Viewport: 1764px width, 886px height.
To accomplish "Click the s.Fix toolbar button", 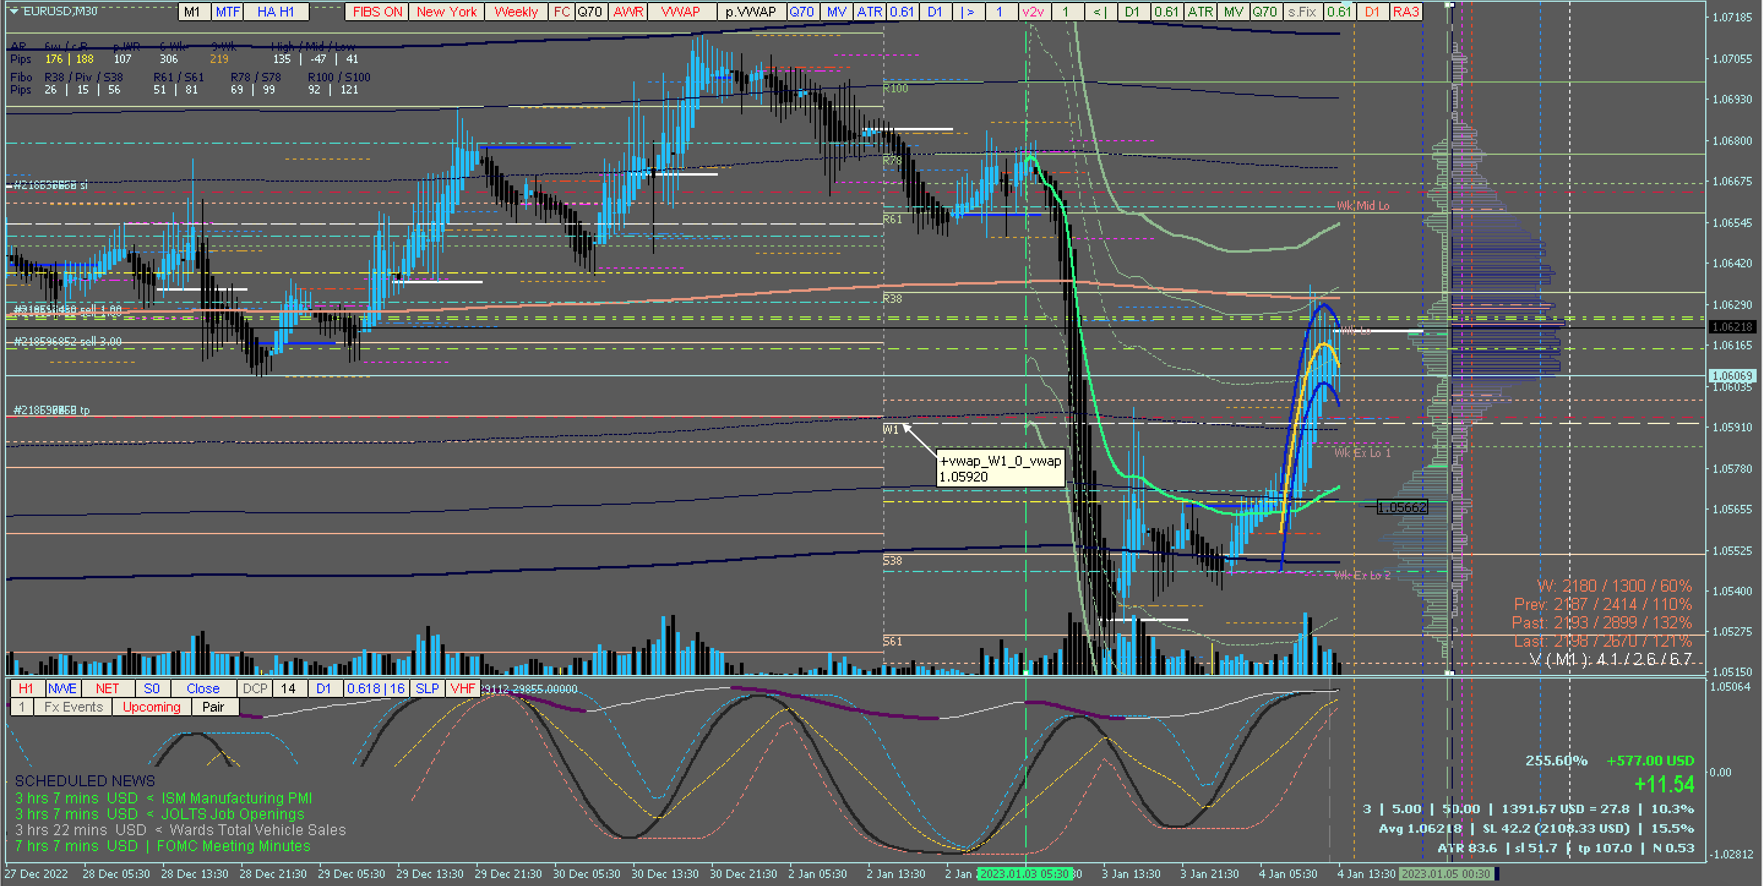I will tap(1301, 12).
